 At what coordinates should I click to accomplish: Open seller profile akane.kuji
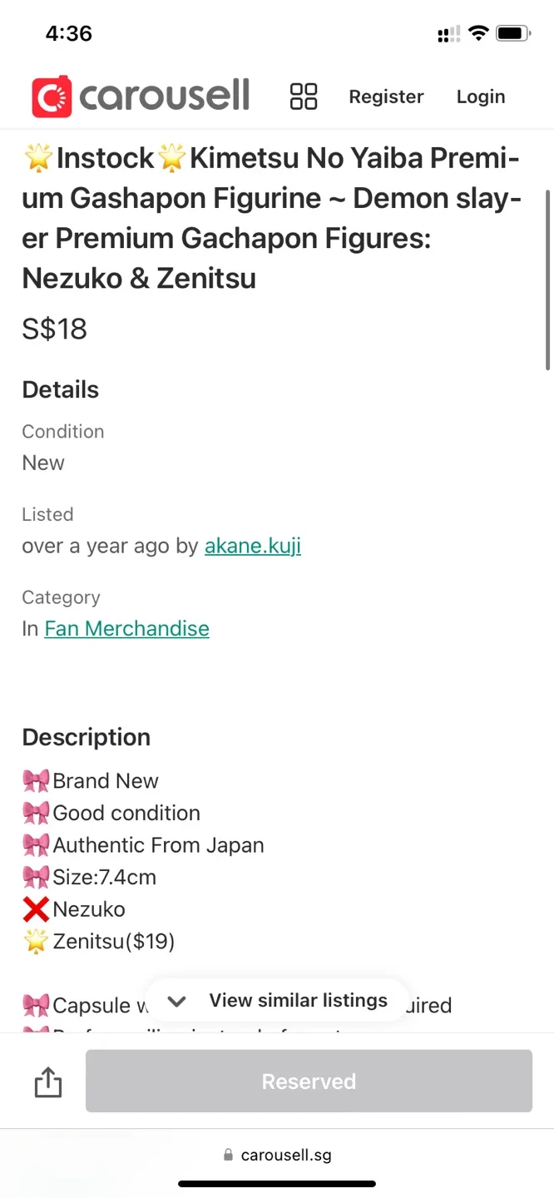253,546
